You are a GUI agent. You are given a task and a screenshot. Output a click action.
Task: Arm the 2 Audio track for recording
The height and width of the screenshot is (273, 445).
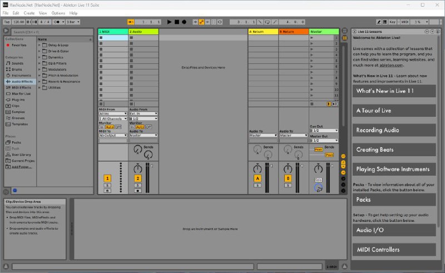[137, 191]
